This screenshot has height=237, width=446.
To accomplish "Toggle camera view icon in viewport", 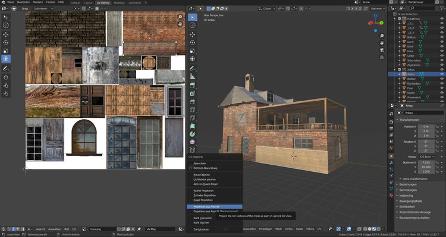I will click(x=382, y=50).
